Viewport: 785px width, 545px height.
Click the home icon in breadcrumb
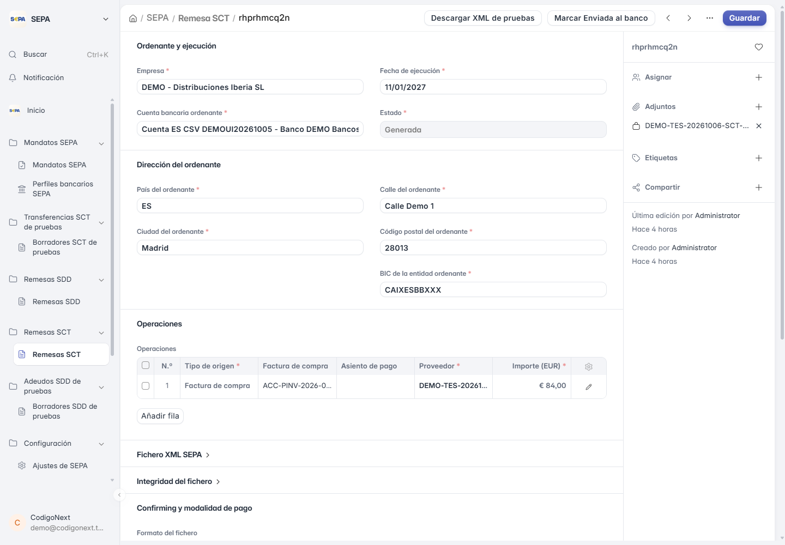click(x=133, y=19)
